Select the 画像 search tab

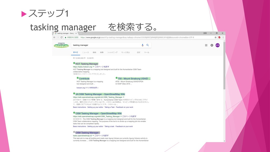click(102, 53)
